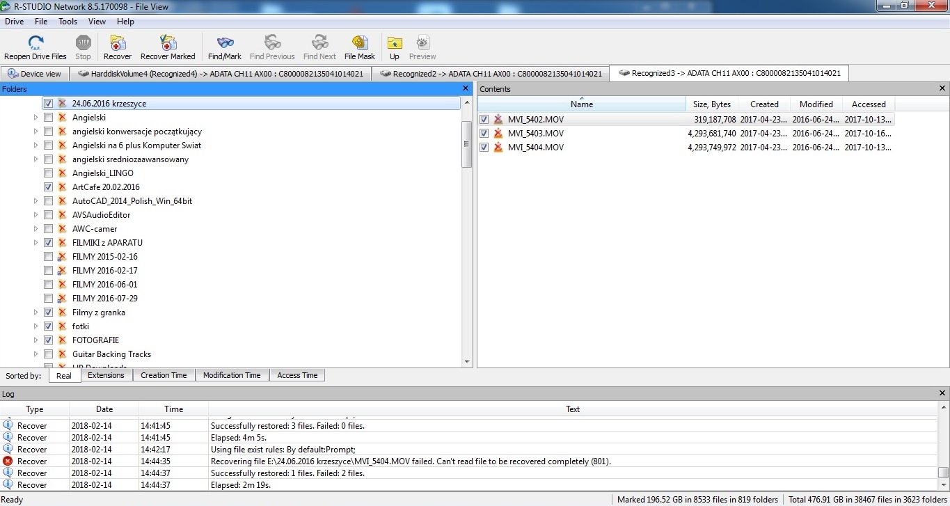This screenshot has width=950, height=506.
Task: Check the FILMY 2016-02-17 checkbox
Action: coord(48,271)
